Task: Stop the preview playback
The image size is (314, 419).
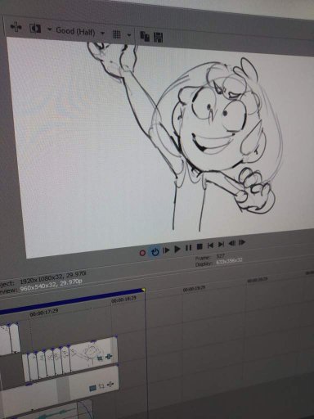Action: click(200, 246)
